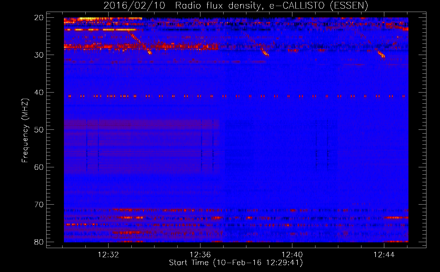
Task: Select the 'Frequency (MHZ)' y-axis label
Action: point(25,130)
